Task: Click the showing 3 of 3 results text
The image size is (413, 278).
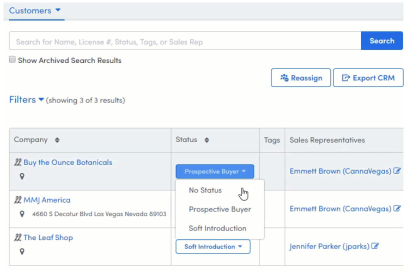Action: pos(85,100)
